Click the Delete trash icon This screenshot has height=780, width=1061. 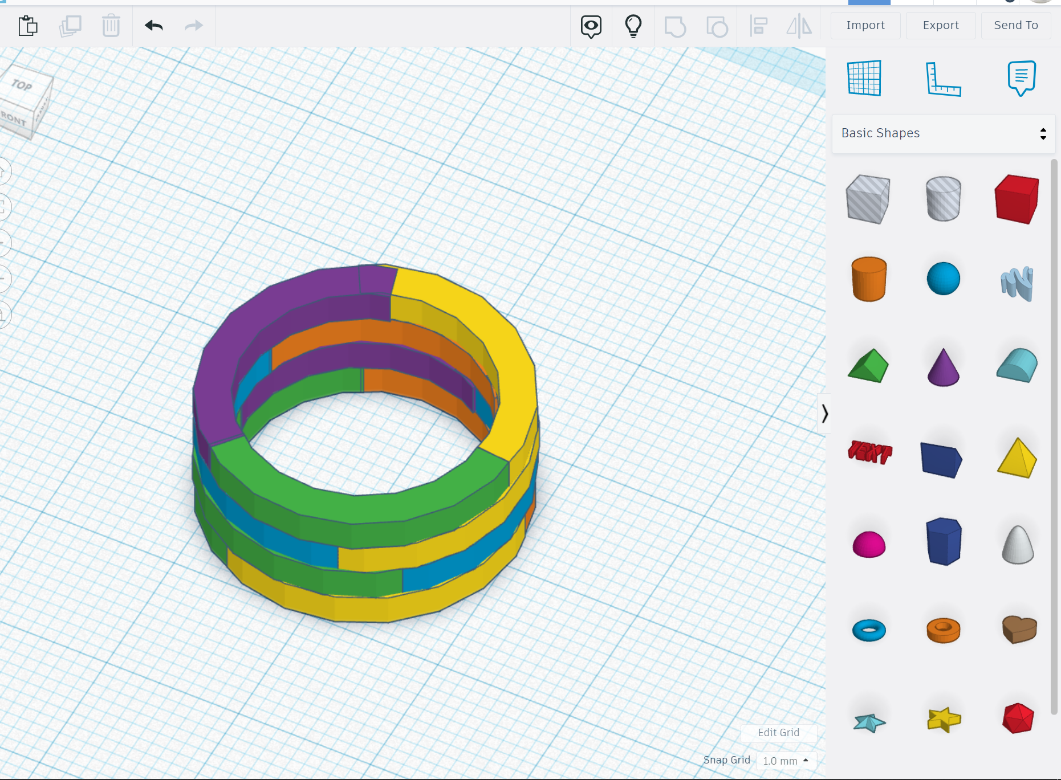111,26
